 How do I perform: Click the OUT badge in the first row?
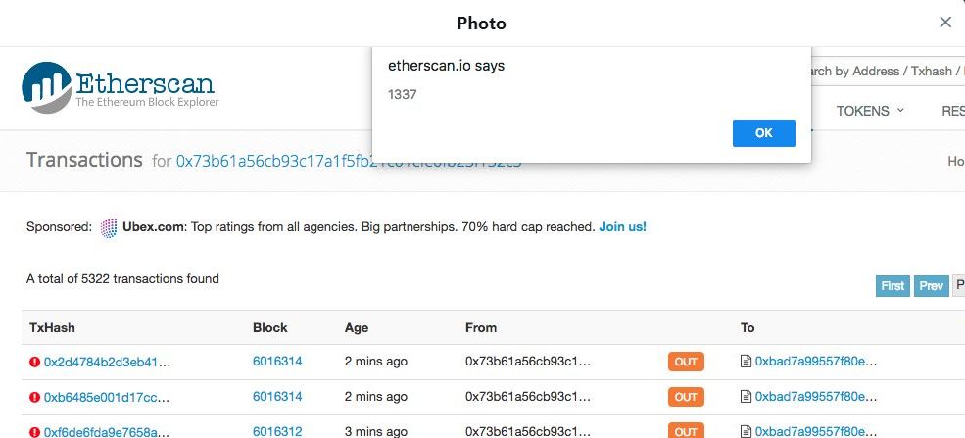click(686, 362)
